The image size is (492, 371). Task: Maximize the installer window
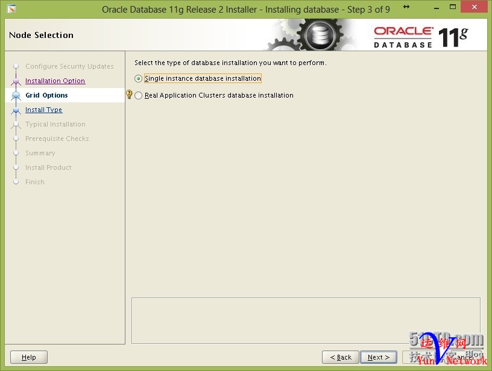pyautogui.click(x=452, y=7)
